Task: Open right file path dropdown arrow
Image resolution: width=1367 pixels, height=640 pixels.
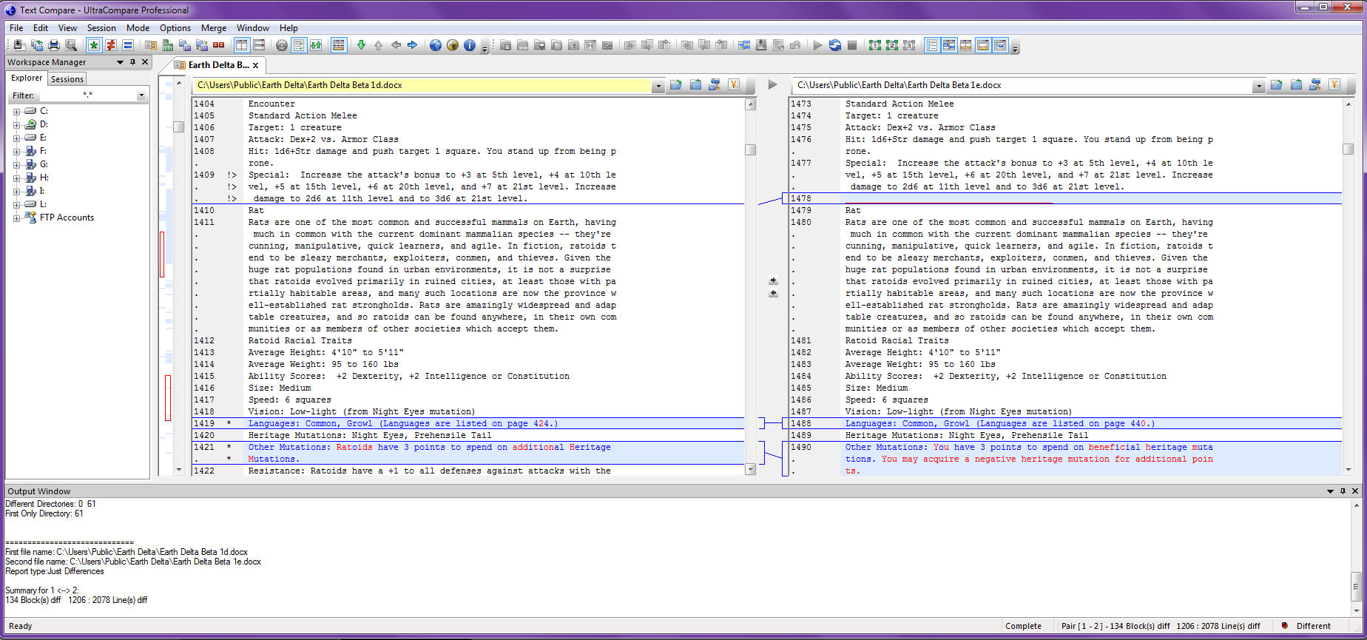Action: tap(1258, 86)
